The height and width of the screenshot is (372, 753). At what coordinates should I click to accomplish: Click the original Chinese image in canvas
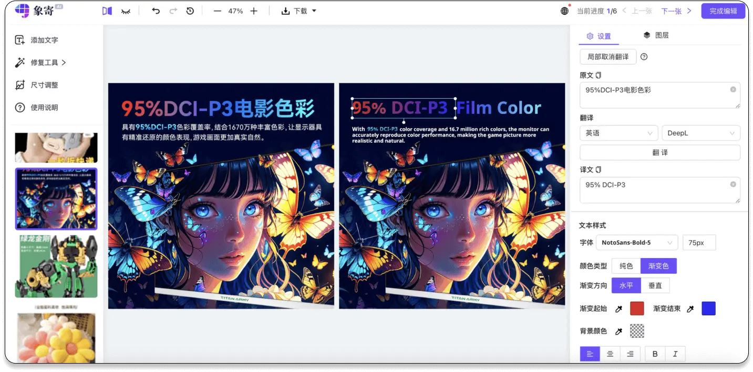click(x=221, y=196)
